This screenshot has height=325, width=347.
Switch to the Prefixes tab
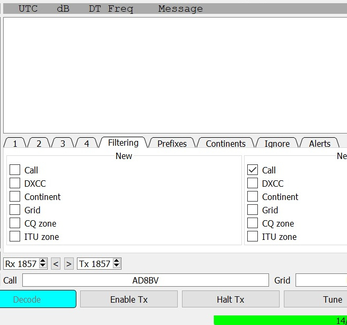[x=172, y=143]
